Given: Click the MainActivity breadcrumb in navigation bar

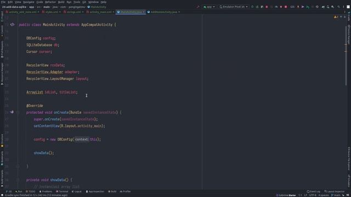Looking at the screenshot, I should tap(97, 7).
